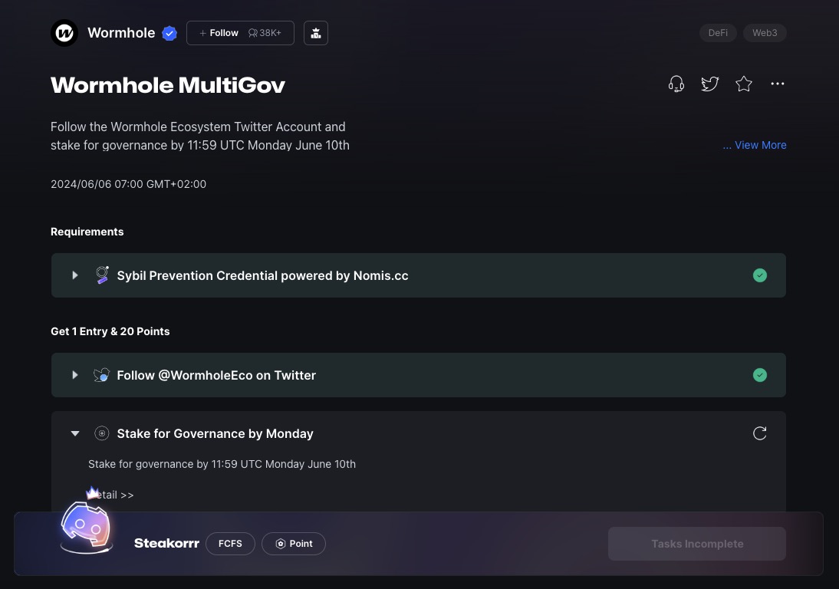Expand the Follow @WormholeEco task
Viewport: 839px width, 589px height.
pyautogui.click(x=74, y=375)
